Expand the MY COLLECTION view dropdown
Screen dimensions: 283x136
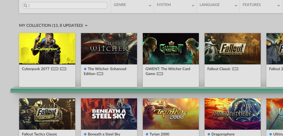[x=86, y=26]
